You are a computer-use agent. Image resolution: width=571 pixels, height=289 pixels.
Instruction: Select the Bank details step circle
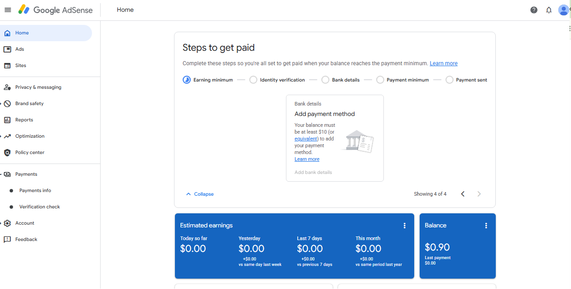pyautogui.click(x=325, y=80)
